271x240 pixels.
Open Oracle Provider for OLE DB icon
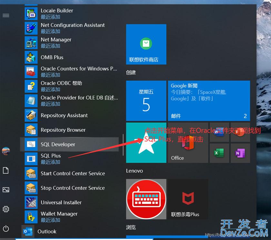click(x=31, y=101)
